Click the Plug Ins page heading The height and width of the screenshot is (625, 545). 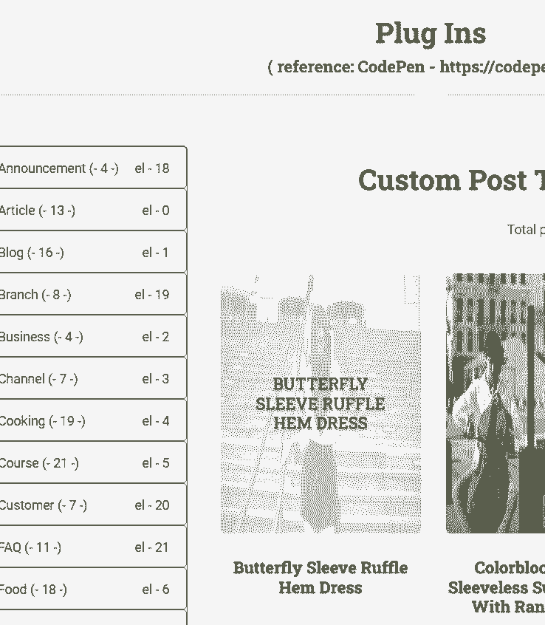pyautogui.click(x=431, y=33)
